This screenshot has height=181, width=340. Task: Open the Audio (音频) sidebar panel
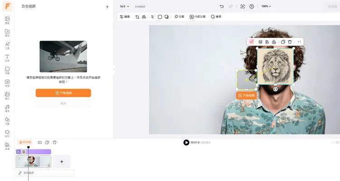click(x=7, y=108)
